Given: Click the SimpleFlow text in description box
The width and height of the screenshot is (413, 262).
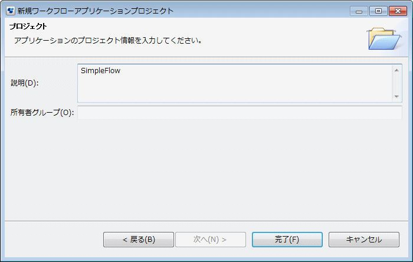Looking at the screenshot, I should coord(100,71).
